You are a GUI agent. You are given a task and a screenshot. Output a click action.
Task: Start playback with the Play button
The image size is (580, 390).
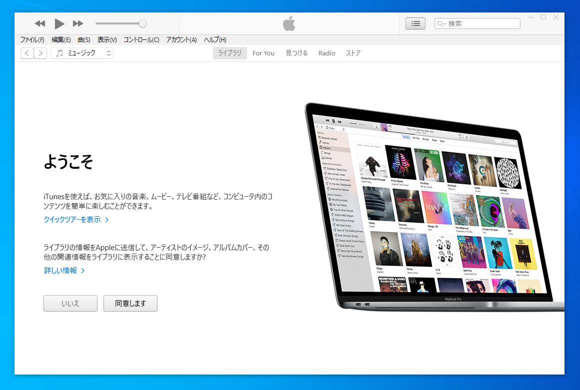coord(59,23)
